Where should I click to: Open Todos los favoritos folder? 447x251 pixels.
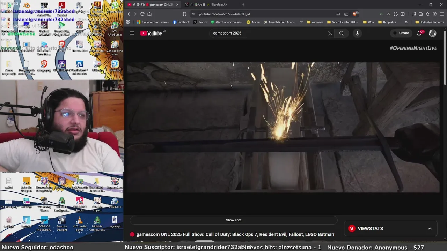430,22
